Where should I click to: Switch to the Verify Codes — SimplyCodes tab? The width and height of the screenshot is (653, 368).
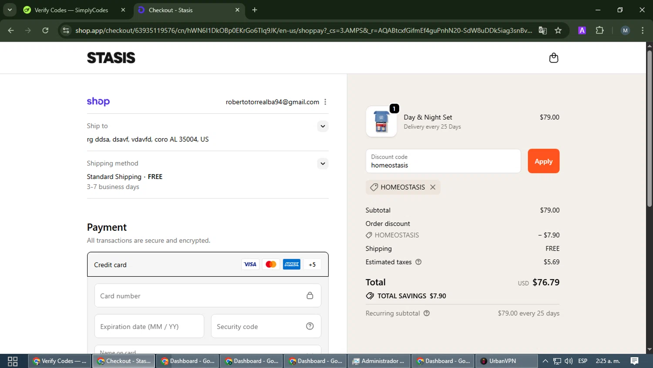tap(71, 10)
